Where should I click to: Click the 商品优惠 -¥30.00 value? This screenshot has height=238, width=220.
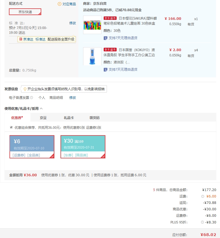(210, 209)
